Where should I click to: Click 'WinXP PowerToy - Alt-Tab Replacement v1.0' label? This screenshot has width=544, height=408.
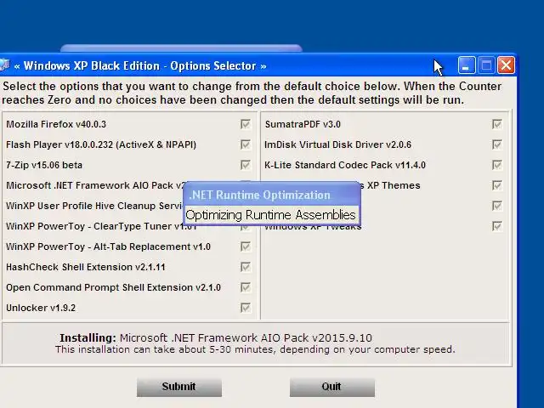pos(108,246)
